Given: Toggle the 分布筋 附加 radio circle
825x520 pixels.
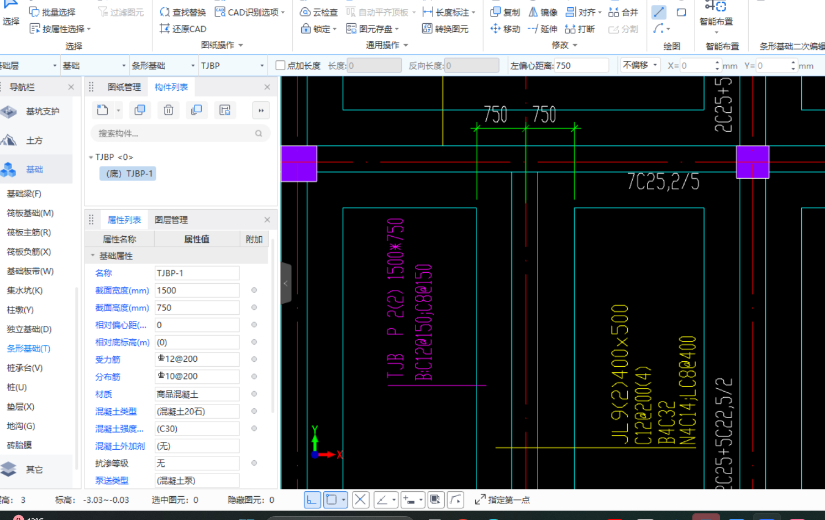Looking at the screenshot, I should coord(254,377).
